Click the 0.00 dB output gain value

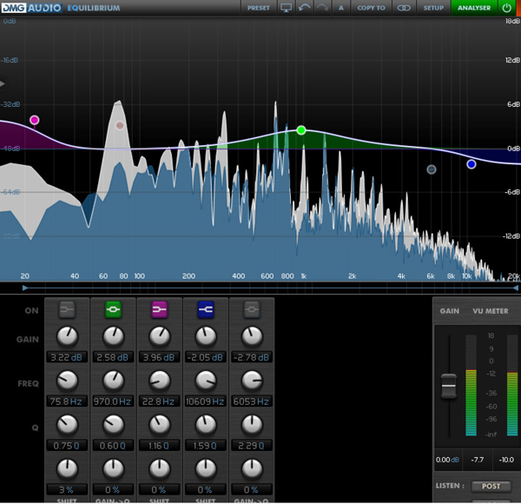click(447, 460)
